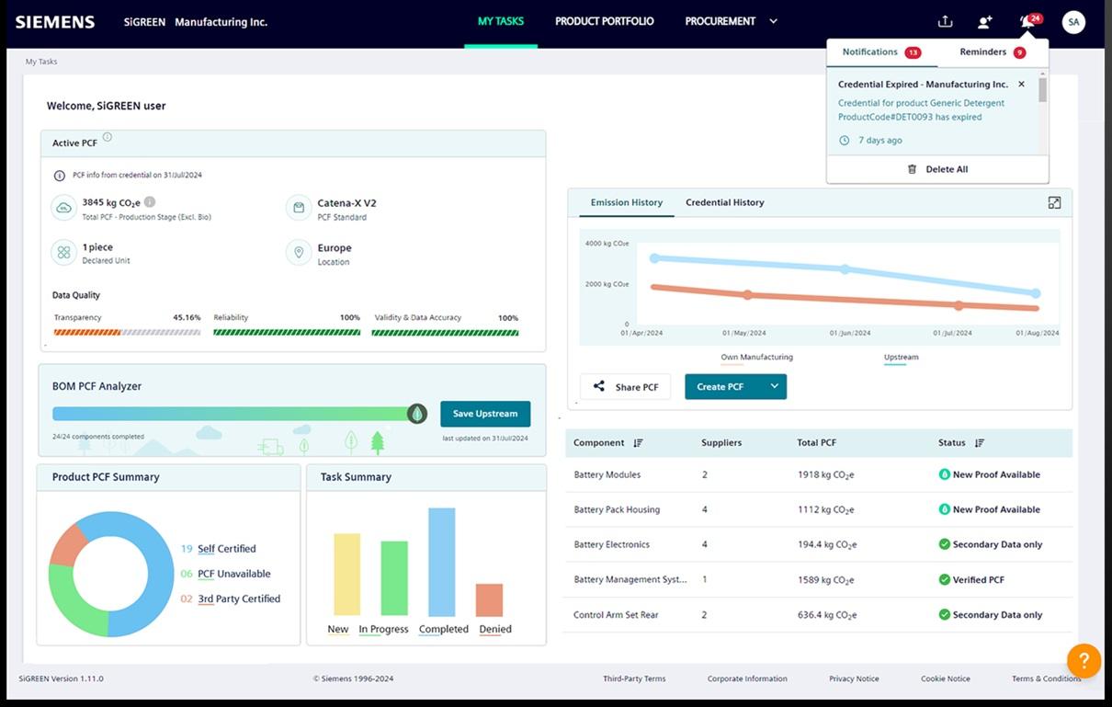Click the Save Upstream button
The width and height of the screenshot is (1112, 707).
[485, 414]
